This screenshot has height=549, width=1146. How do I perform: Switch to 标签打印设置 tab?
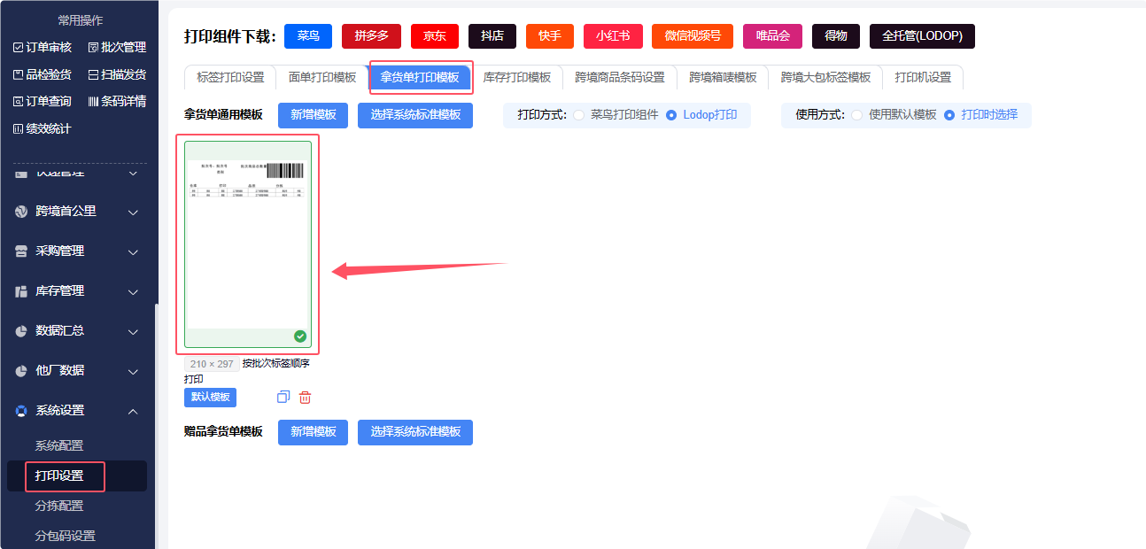(230, 78)
